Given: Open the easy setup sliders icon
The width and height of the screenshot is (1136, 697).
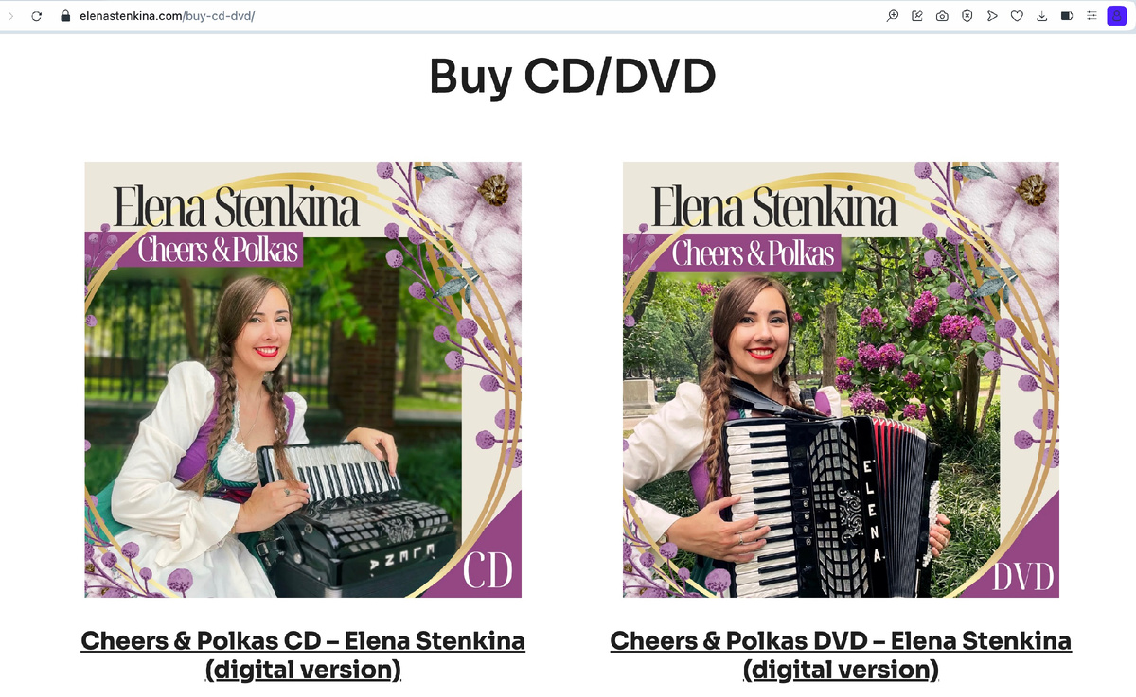Looking at the screenshot, I should coord(1092,16).
